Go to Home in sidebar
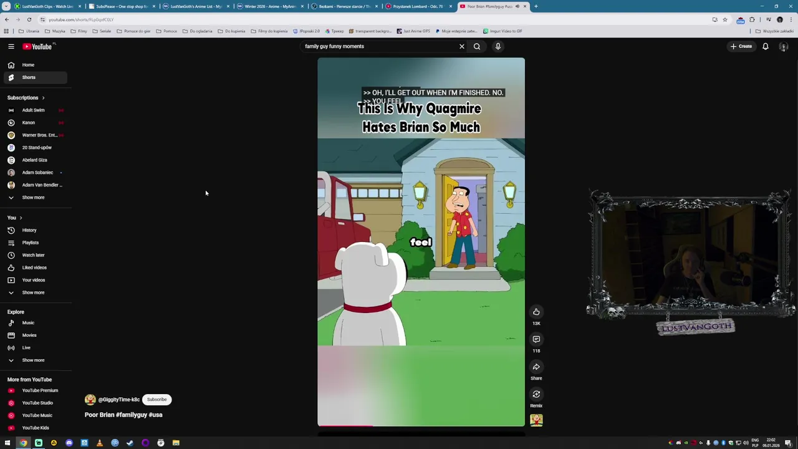The width and height of the screenshot is (798, 449). tap(34, 65)
